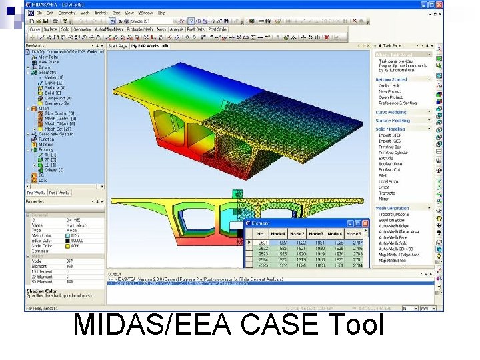This screenshot has height=360, width=480.
Task: Collapse the Solid Modeling task section
Action: (x=429, y=129)
